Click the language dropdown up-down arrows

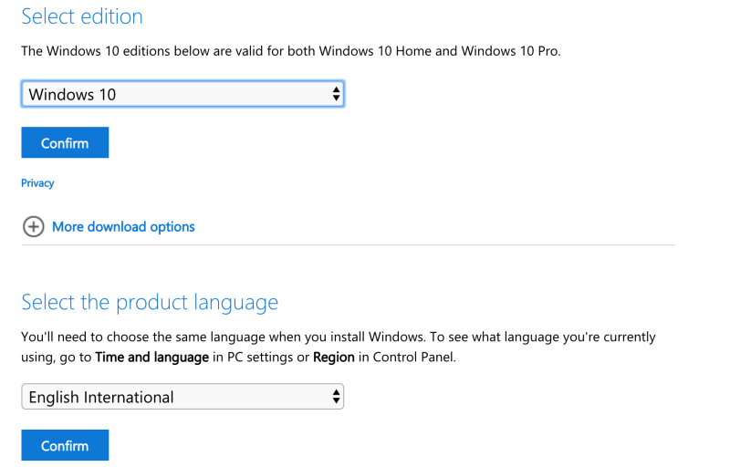tap(336, 397)
